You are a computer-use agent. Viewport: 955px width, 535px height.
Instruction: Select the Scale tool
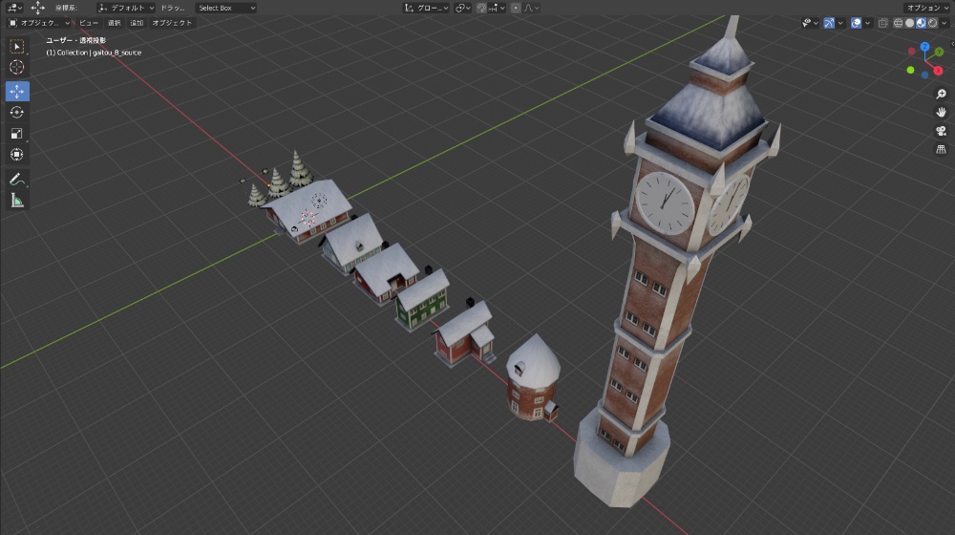click(17, 134)
